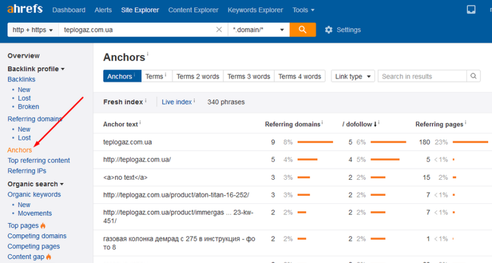Click the info icon beside Anchors heading
This screenshot has height=263, width=492.
click(147, 54)
